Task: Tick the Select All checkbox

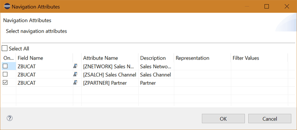Action: (5, 48)
